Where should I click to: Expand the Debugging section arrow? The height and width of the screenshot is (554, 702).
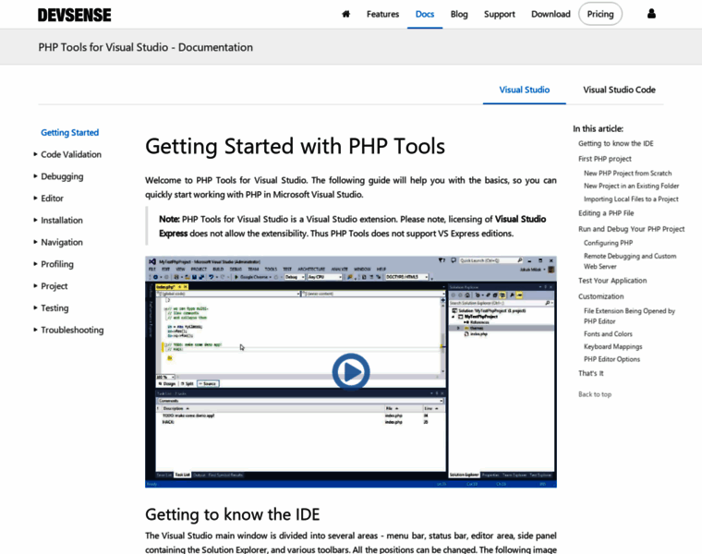coord(35,176)
